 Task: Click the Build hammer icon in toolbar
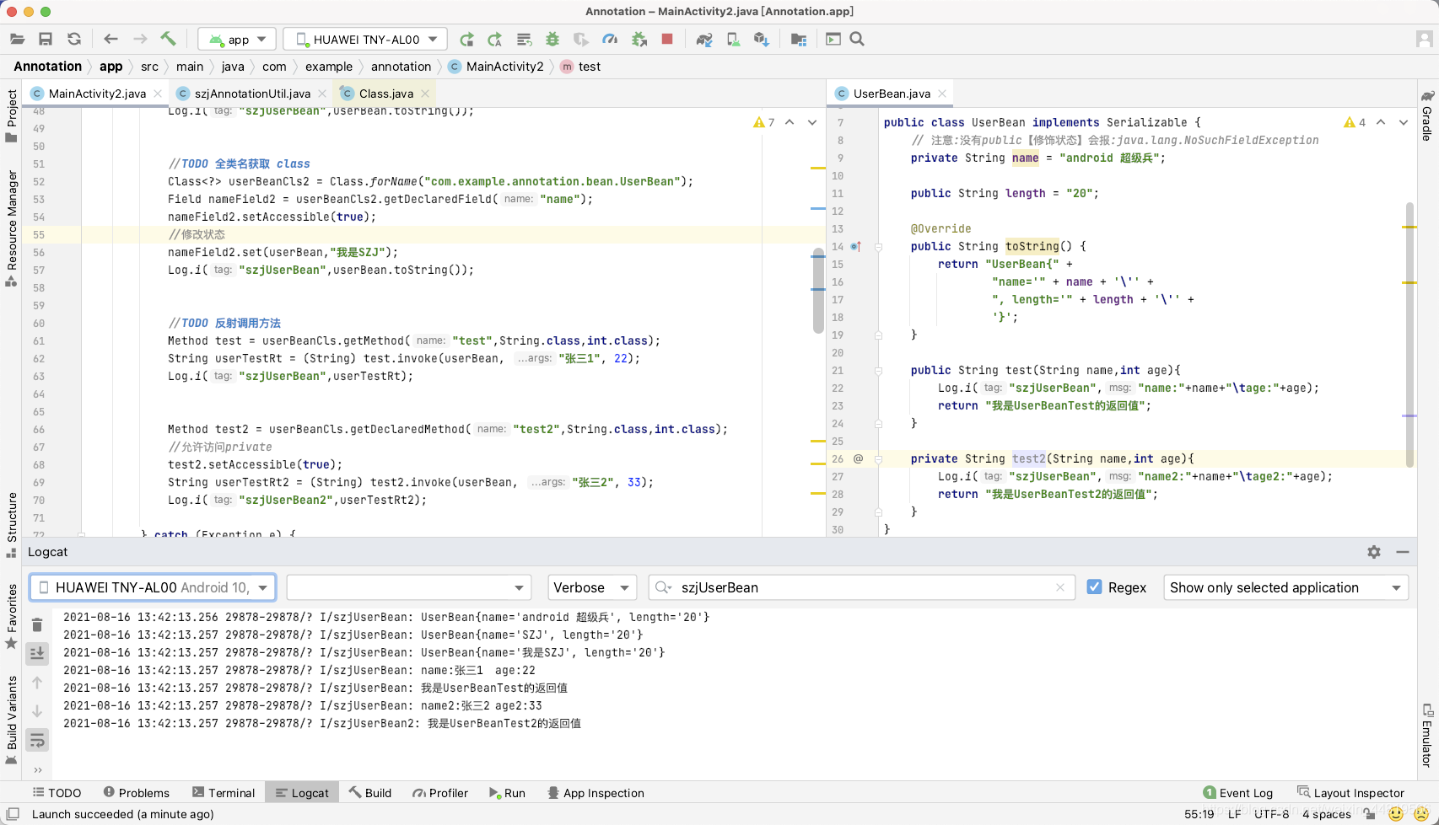tap(168, 39)
